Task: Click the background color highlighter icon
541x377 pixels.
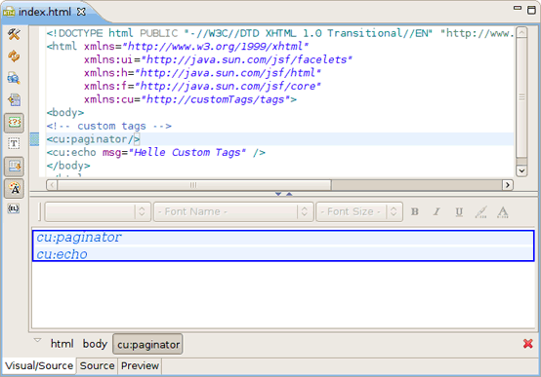Action: 481,211
